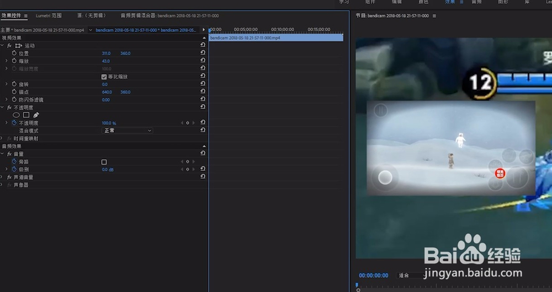Go to next 级别 keyframe
The image size is (552, 292).
click(194, 169)
